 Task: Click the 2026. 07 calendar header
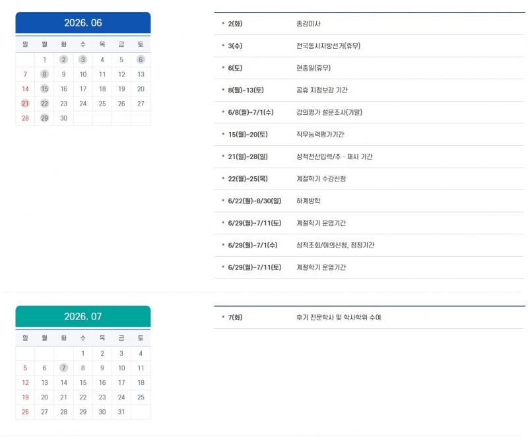pyautogui.click(x=83, y=316)
